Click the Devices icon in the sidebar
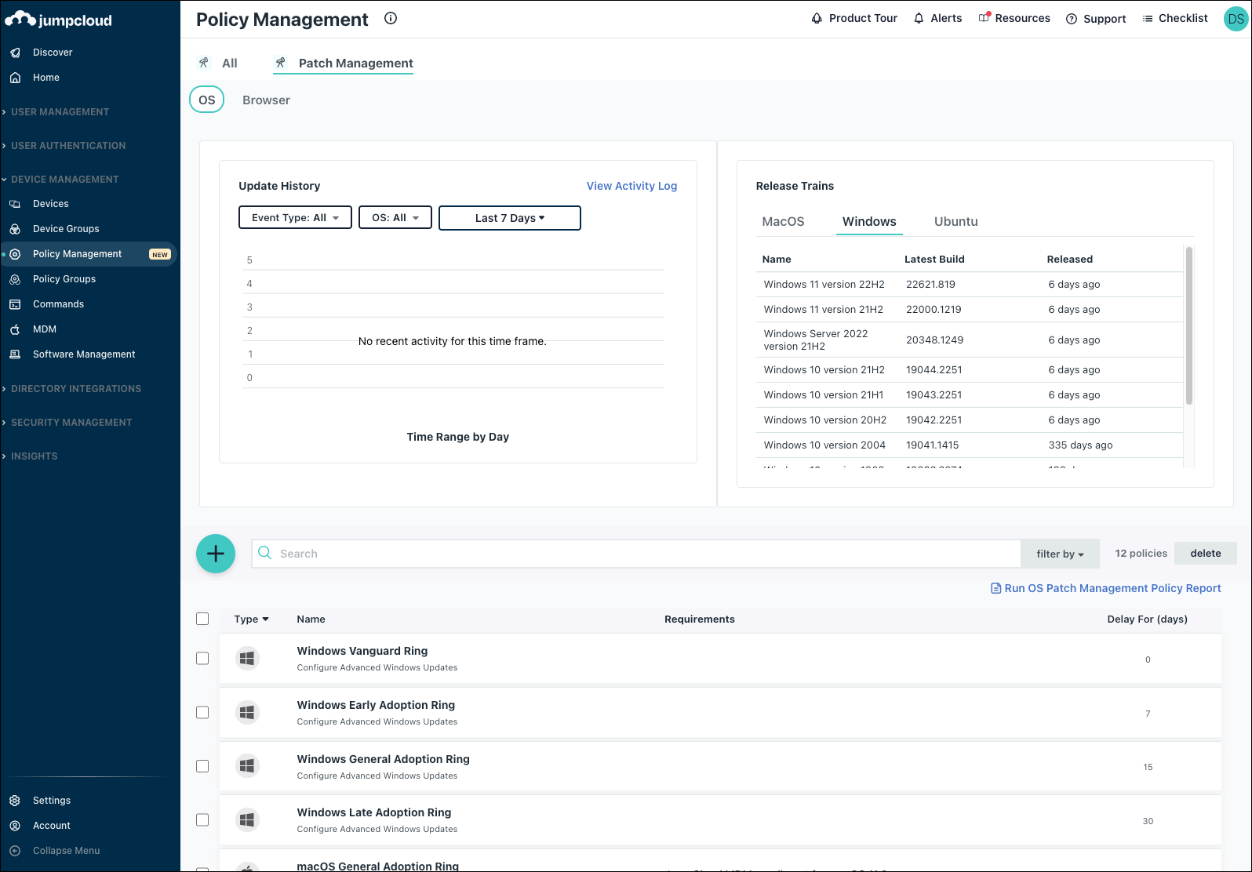The height and width of the screenshot is (872, 1252). click(15, 204)
